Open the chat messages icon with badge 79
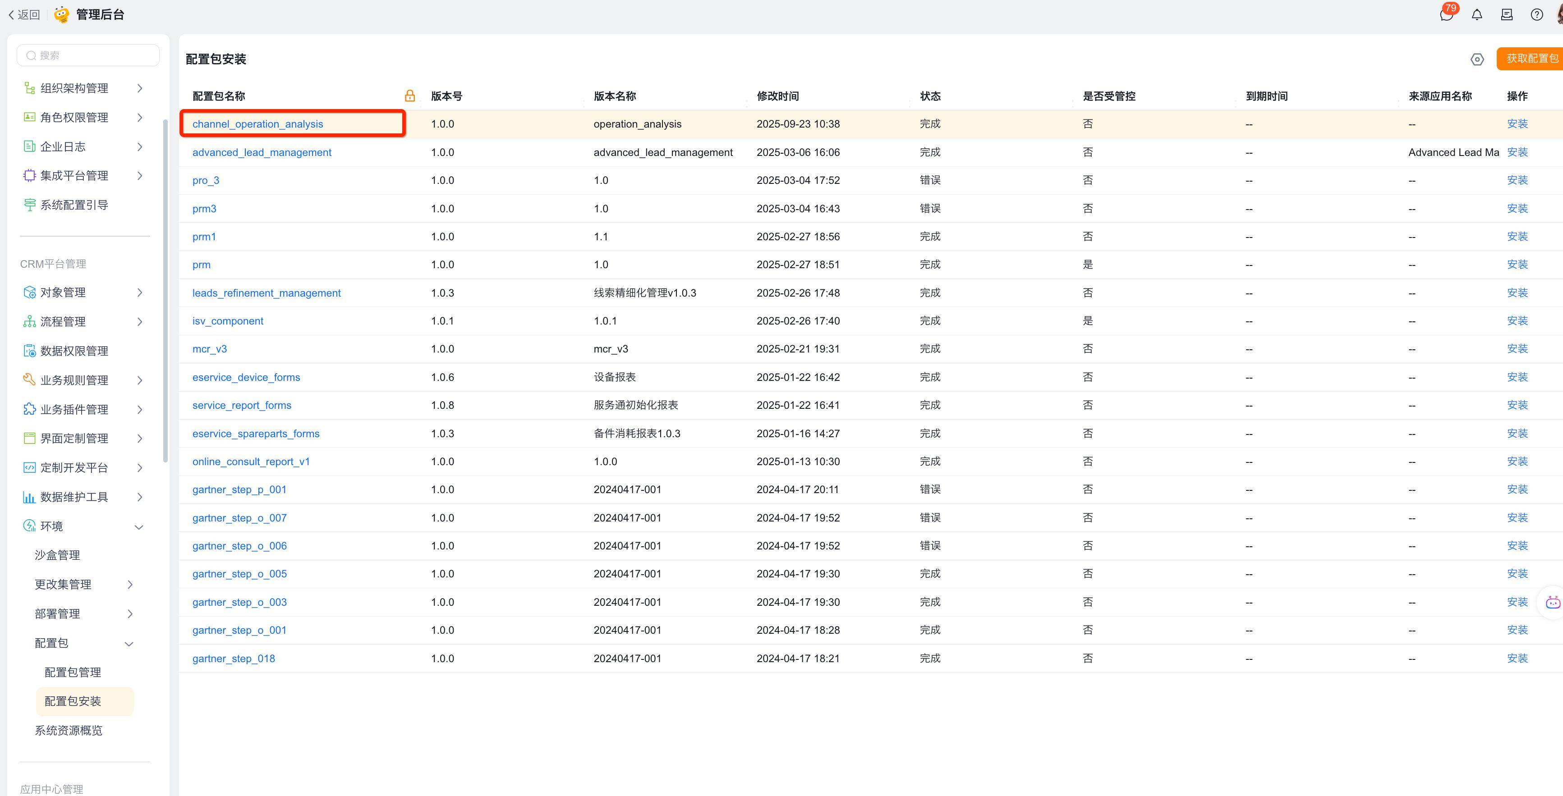The image size is (1563, 796). tap(1447, 14)
